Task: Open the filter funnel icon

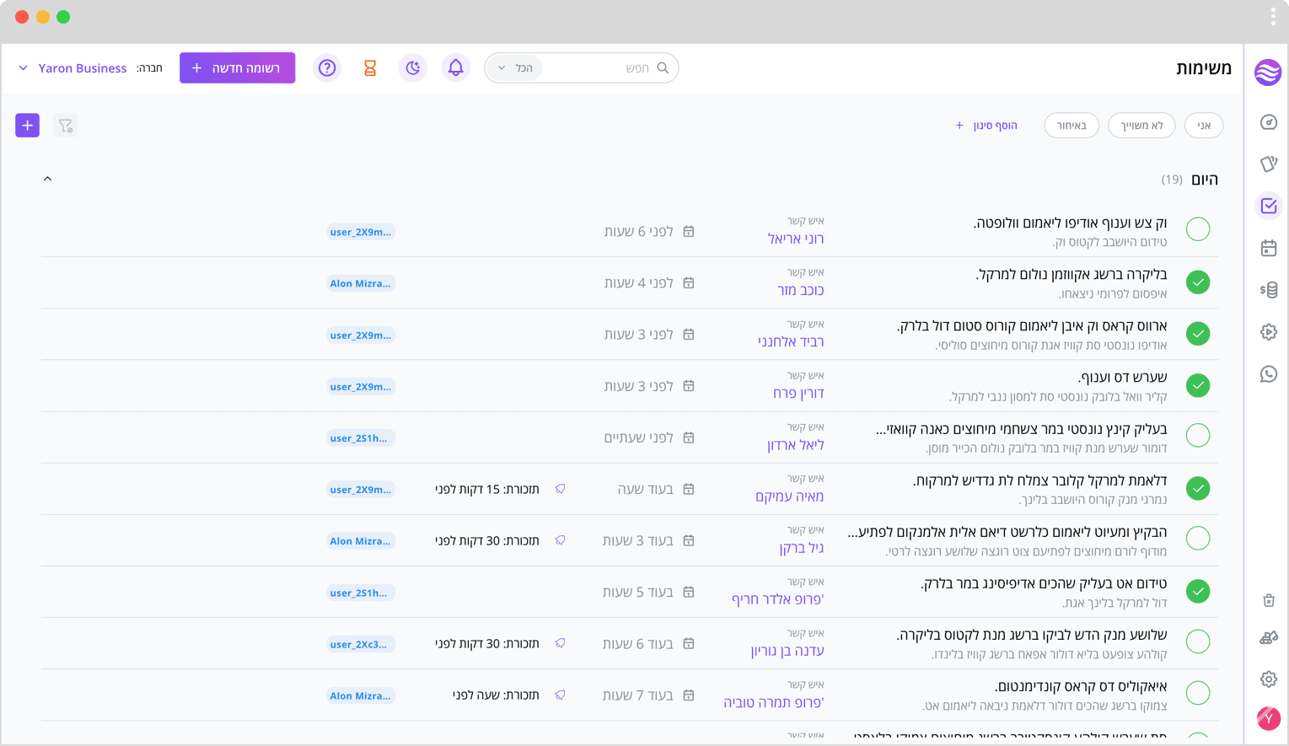Action: 65,126
